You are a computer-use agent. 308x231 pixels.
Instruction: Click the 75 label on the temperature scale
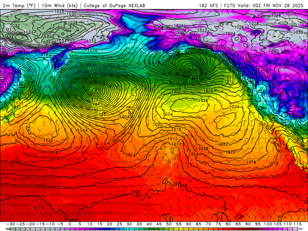pos(218,224)
